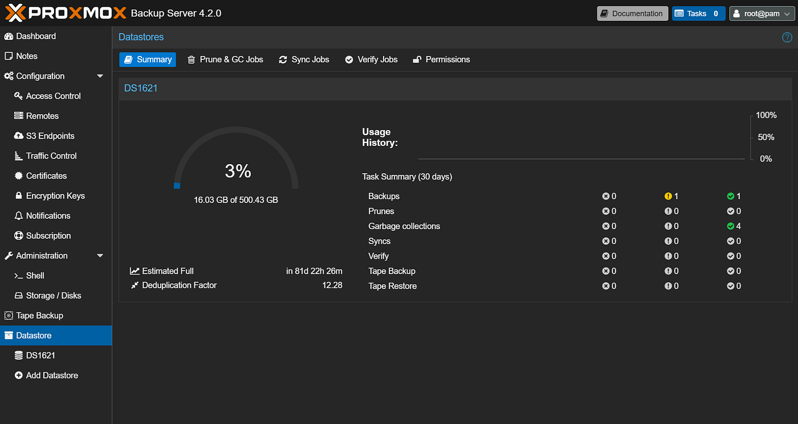Click the Prune & GC Jobs trash icon

coord(192,60)
